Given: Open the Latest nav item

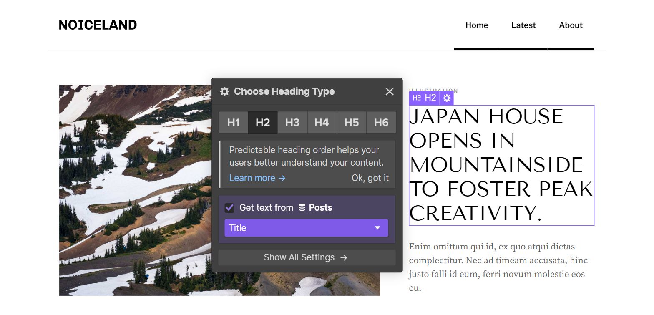Looking at the screenshot, I should (523, 25).
